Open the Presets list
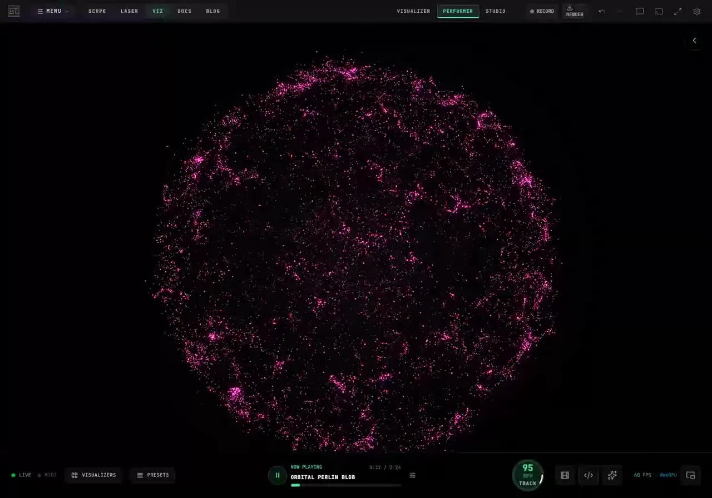 [x=152, y=475]
